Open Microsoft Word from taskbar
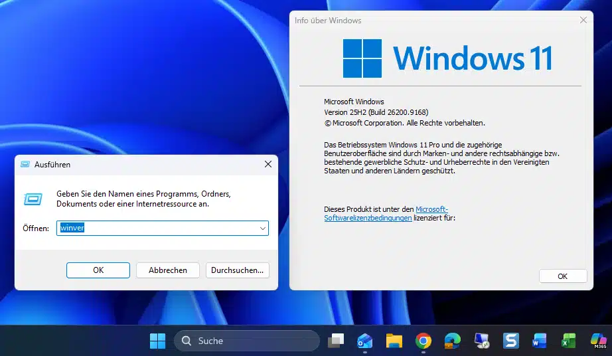 [540, 341]
